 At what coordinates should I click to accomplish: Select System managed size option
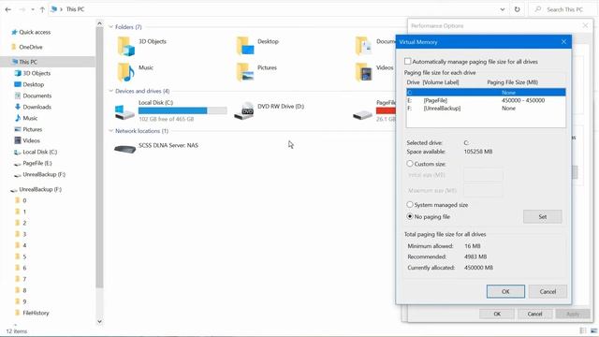click(x=410, y=205)
